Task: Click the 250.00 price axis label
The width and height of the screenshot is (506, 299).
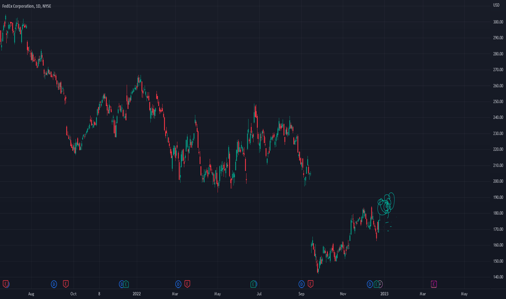Action: tap(498, 102)
